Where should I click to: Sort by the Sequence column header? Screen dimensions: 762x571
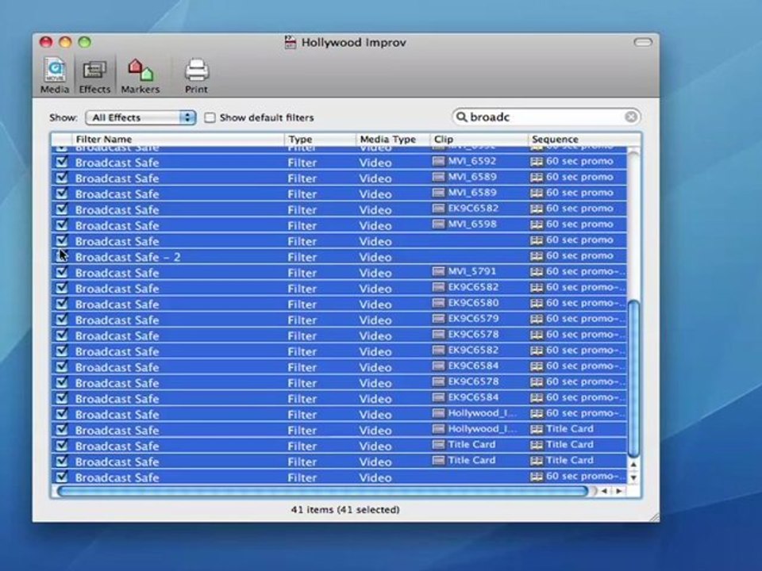pyautogui.click(x=584, y=140)
